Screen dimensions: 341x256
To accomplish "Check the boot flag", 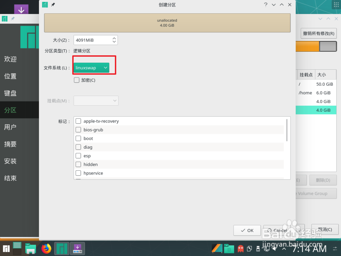I will click(x=78, y=139).
